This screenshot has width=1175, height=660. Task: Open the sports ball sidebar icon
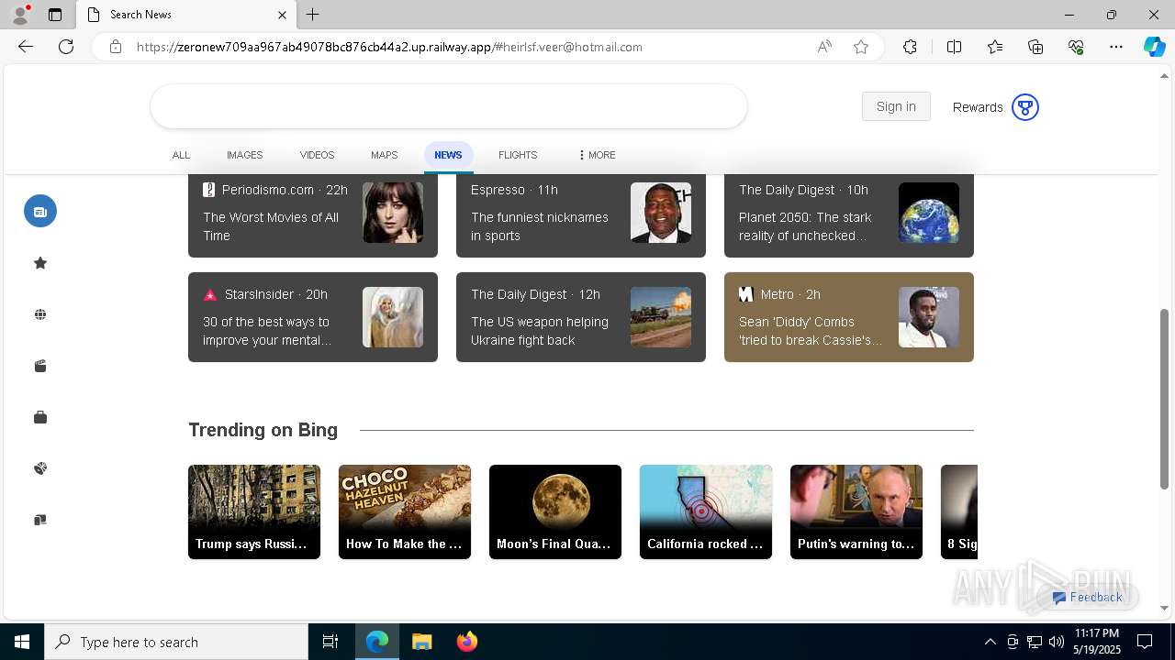pyautogui.click(x=40, y=468)
